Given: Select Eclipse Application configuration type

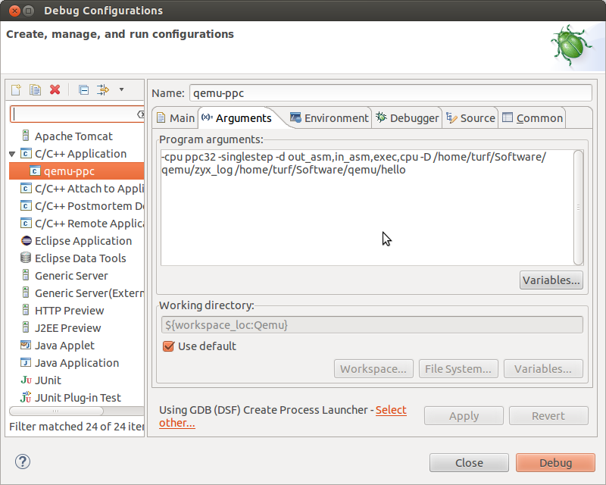Looking at the screenshot, I should [83, 241].
